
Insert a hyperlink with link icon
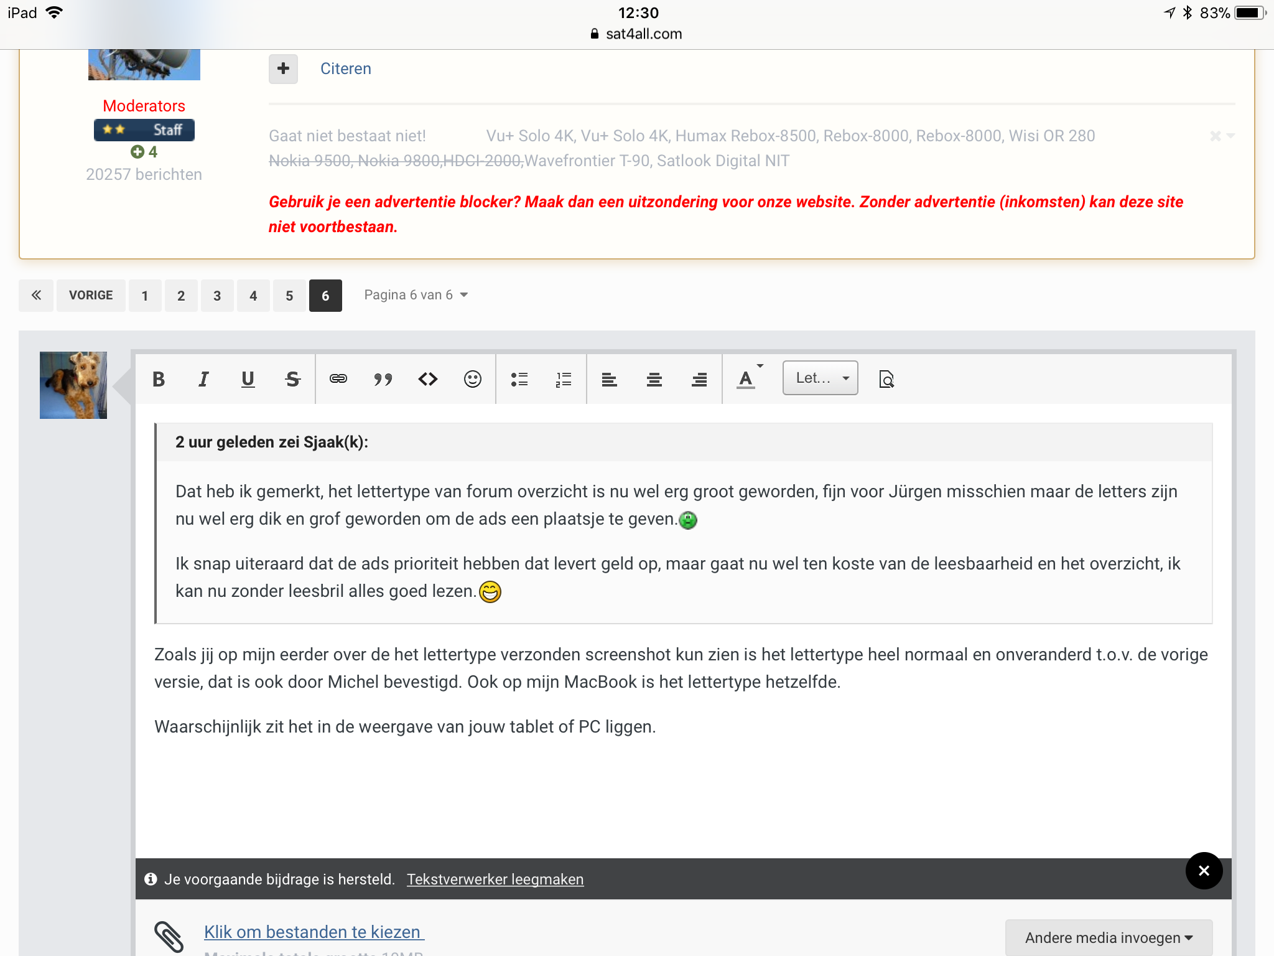[x=338, y=379]
